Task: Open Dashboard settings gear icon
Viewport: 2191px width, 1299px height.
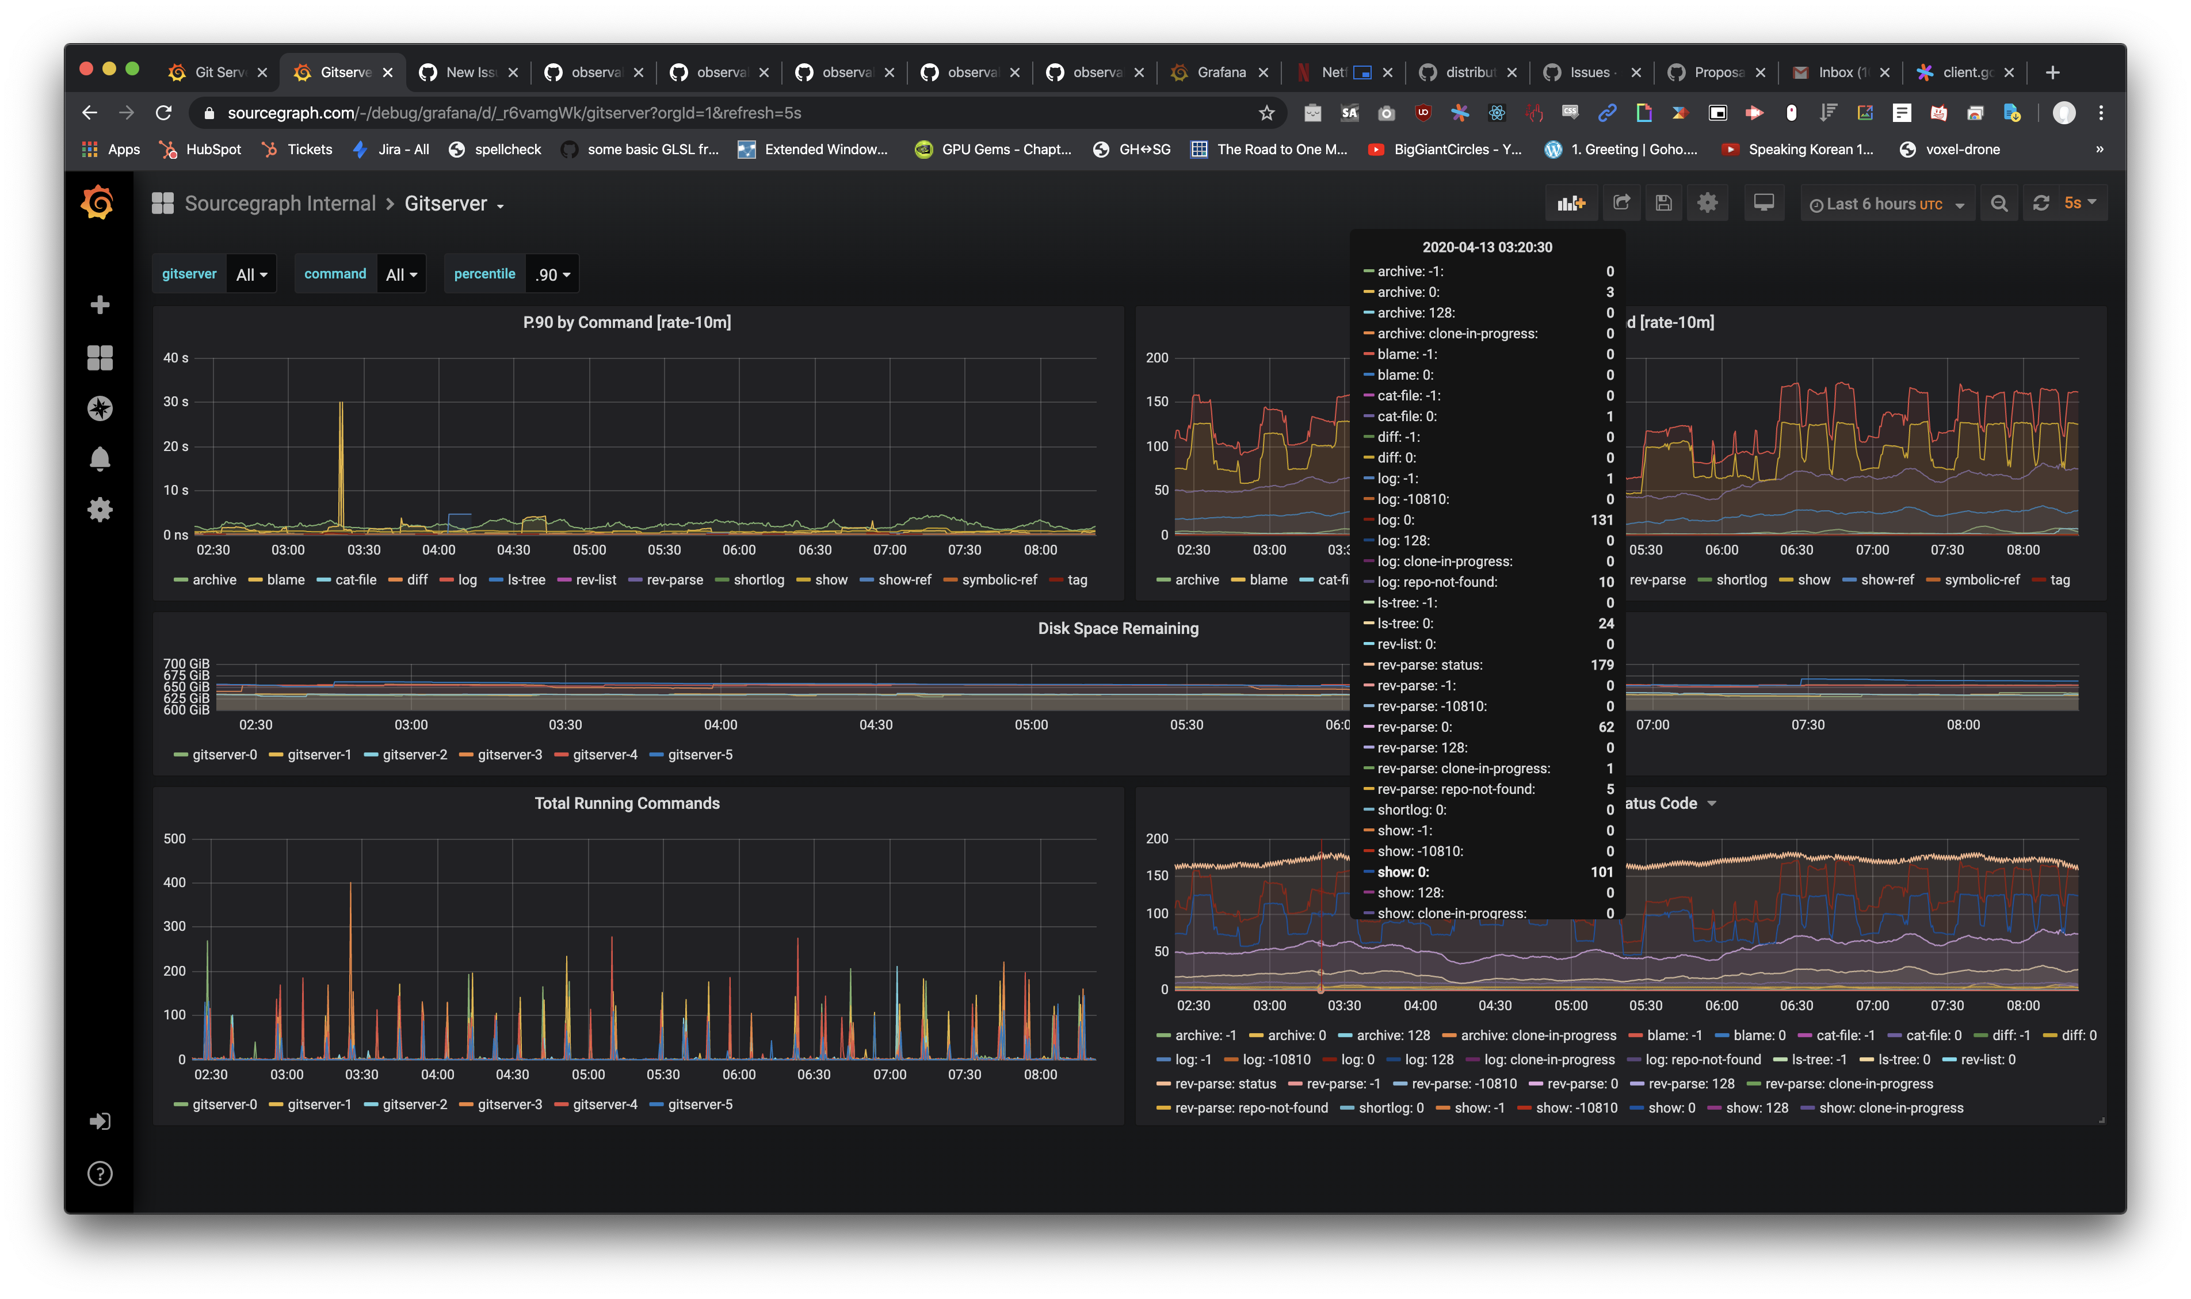Action: click(1708, 203)
